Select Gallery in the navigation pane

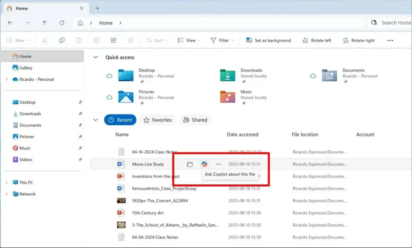tap(26, 68)
